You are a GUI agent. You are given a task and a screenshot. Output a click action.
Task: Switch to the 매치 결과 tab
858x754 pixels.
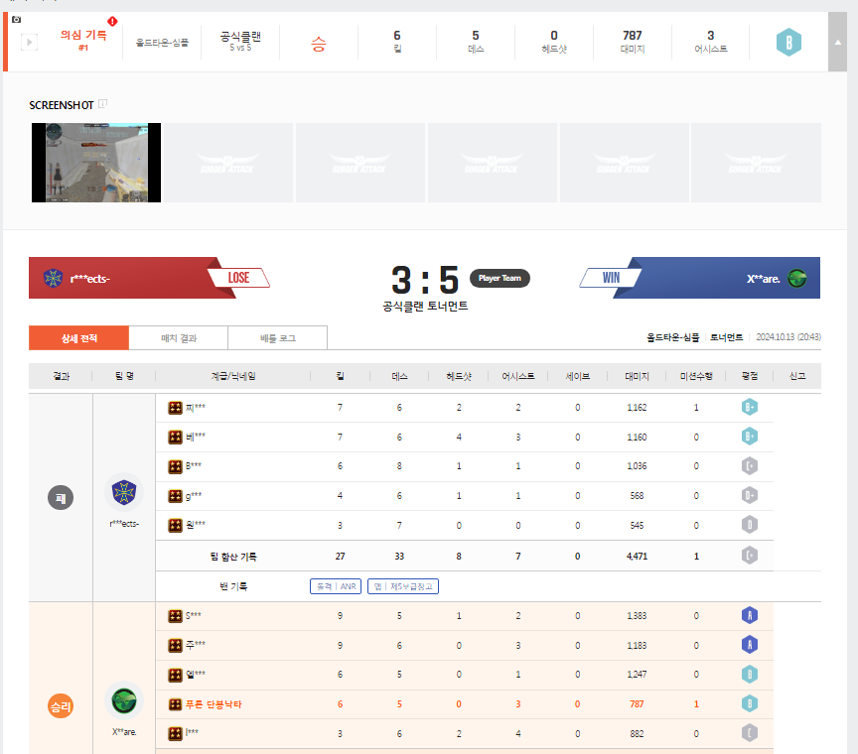pyautogui.click(x=179, y=337)
